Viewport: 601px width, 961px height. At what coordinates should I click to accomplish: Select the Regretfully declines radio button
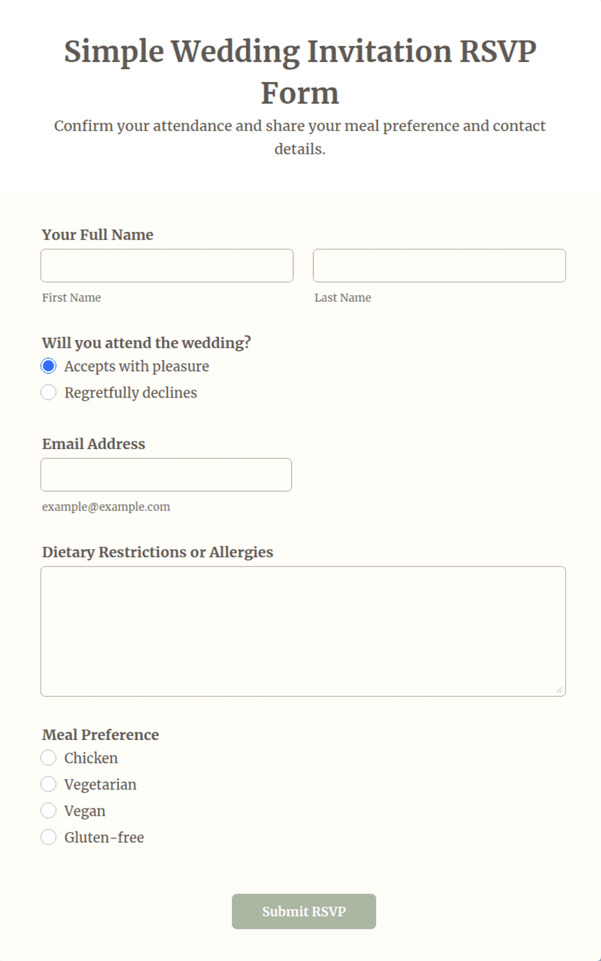click(x=48, y=393)
